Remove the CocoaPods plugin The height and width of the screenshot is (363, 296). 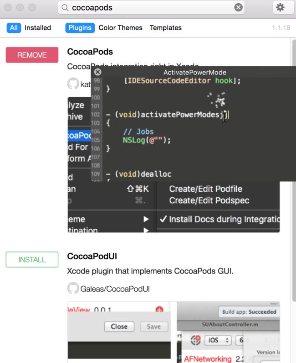pyautogui.click(x=32, y=55)
